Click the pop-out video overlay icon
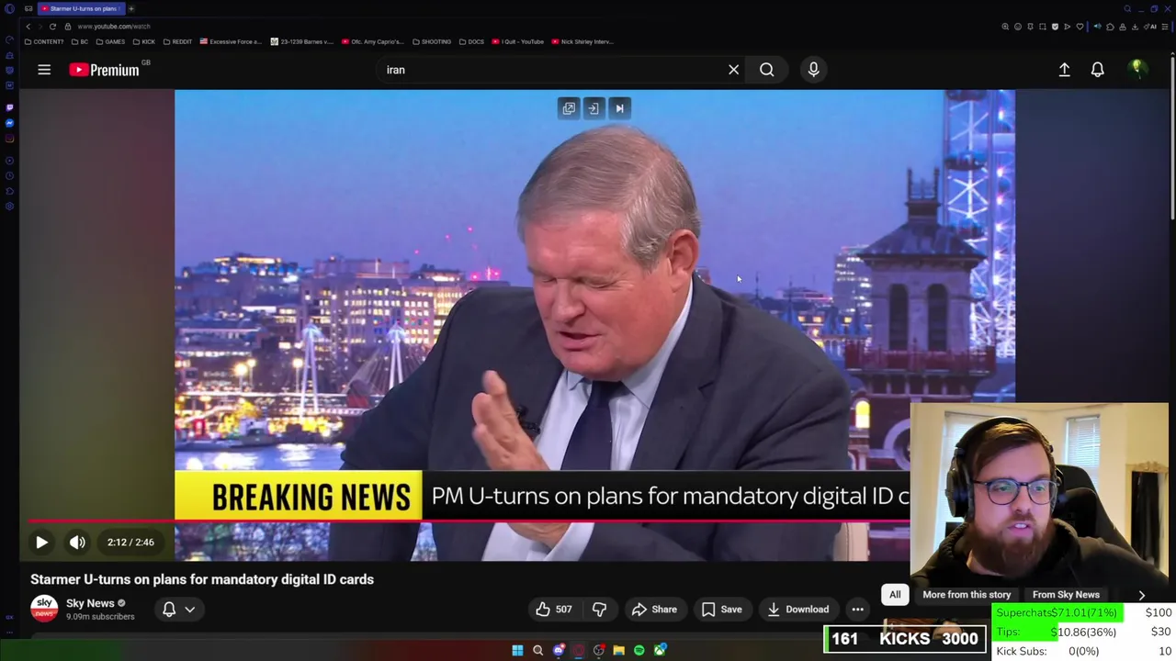 pyautogui.click(x=569, y=108)
